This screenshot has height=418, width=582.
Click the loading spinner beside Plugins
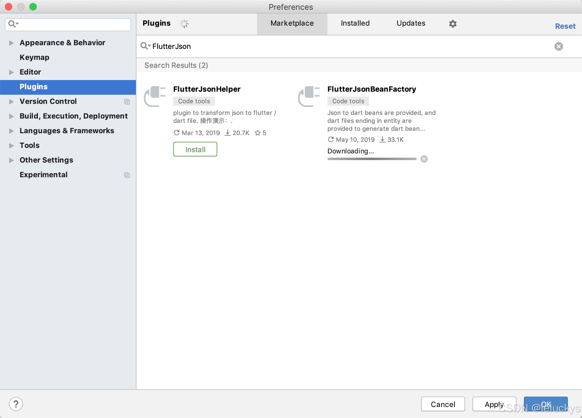184,24
